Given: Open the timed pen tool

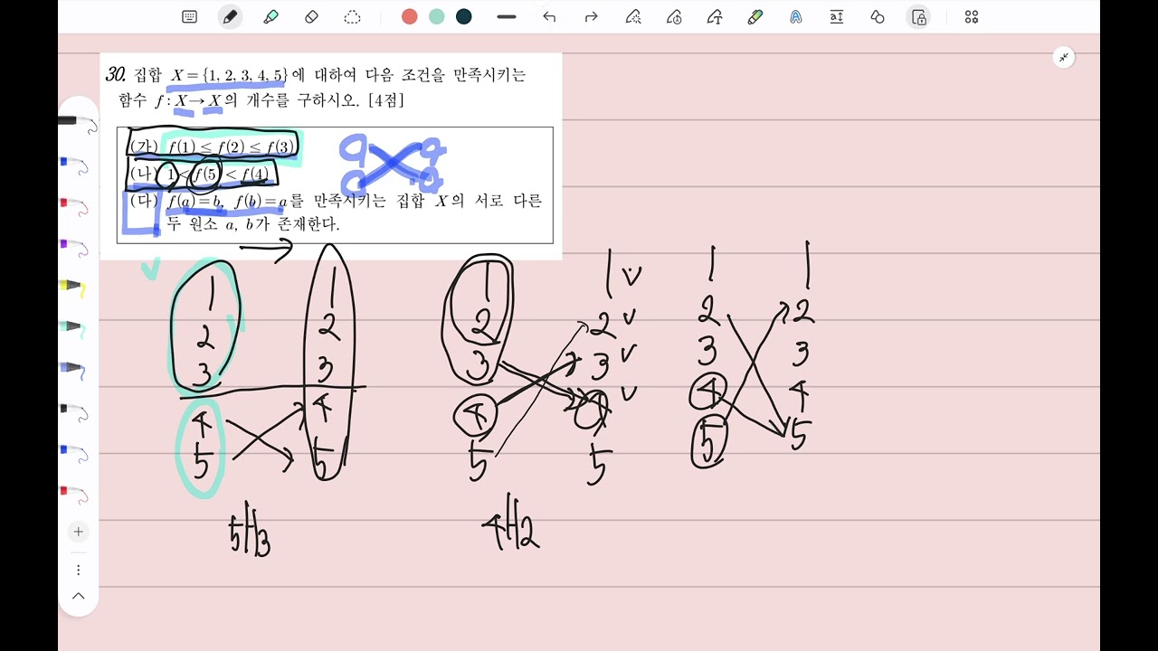Looking at the screenshot, I should point(674,16).
